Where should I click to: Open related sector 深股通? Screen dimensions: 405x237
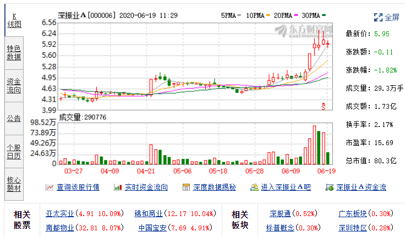tap(280, 213)
